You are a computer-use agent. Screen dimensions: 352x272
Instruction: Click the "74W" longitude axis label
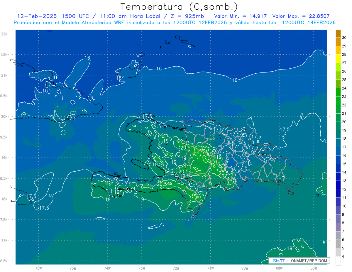click(107, 268)
